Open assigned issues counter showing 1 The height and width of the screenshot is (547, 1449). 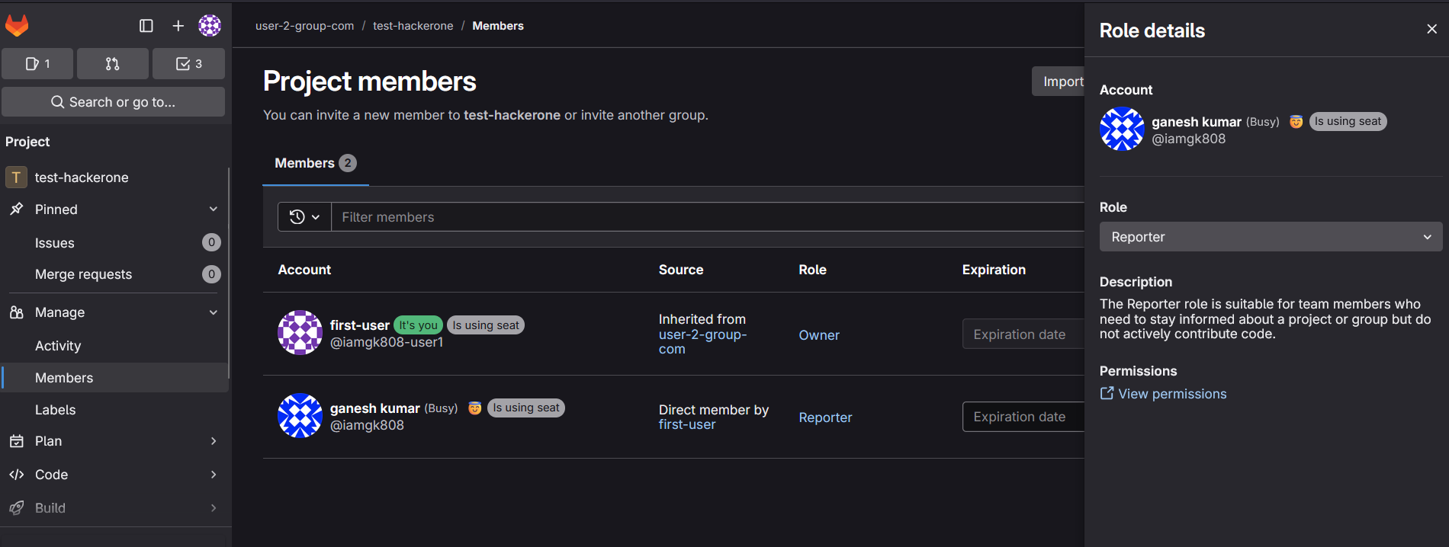[37, 64]
